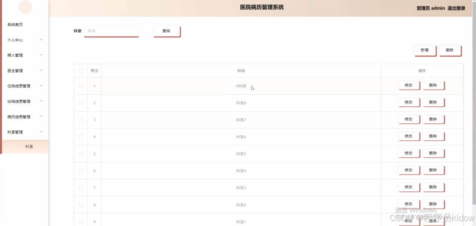Viewport: 476px width, 226px height.
Task: Click 修改 for row 科室5
Action: point(409,153)
